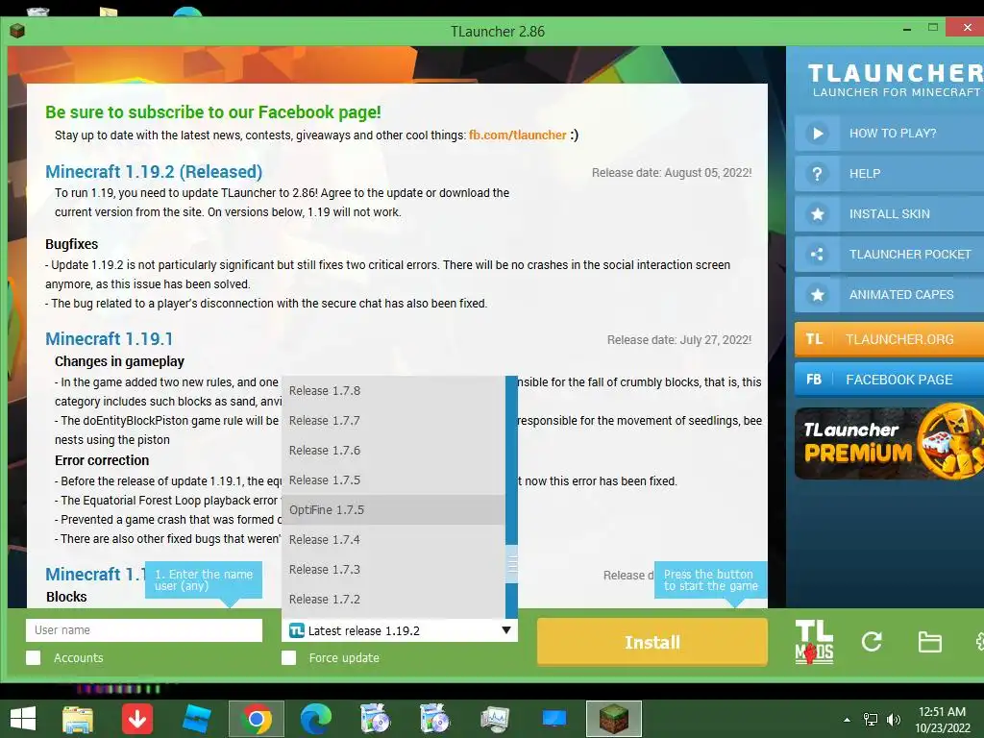The image size is (984, 738).
Task: Enable the Accounts checkbox
Action: click(34, 657)
